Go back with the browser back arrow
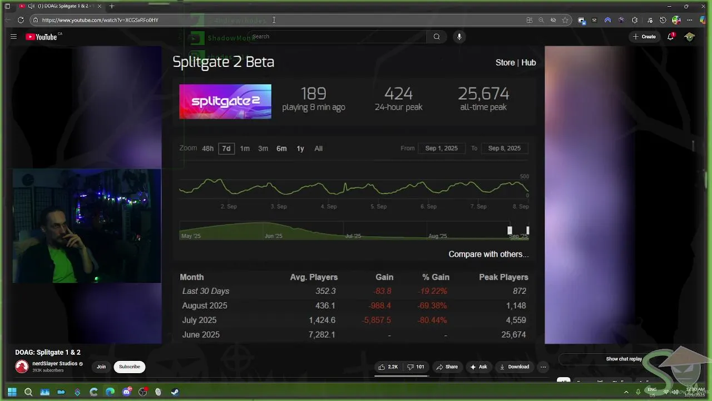This screenshot has width=712, height=401. [8, 20]
